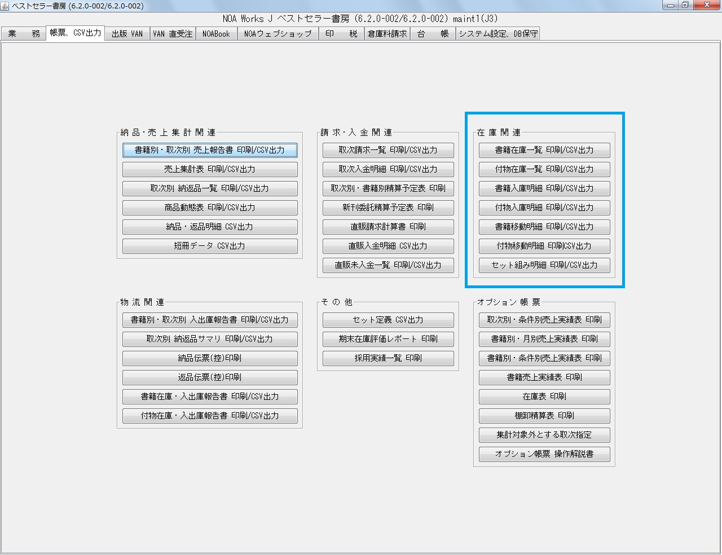The width and height of the screenshot is (722, 555).
Task: Switch to the VAN 直受注 tab
Action: coord(173,33)
